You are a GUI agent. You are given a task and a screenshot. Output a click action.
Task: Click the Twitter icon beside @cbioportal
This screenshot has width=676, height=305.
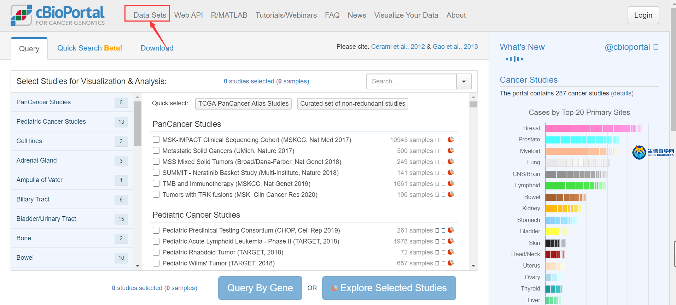(x=656, y=47)
